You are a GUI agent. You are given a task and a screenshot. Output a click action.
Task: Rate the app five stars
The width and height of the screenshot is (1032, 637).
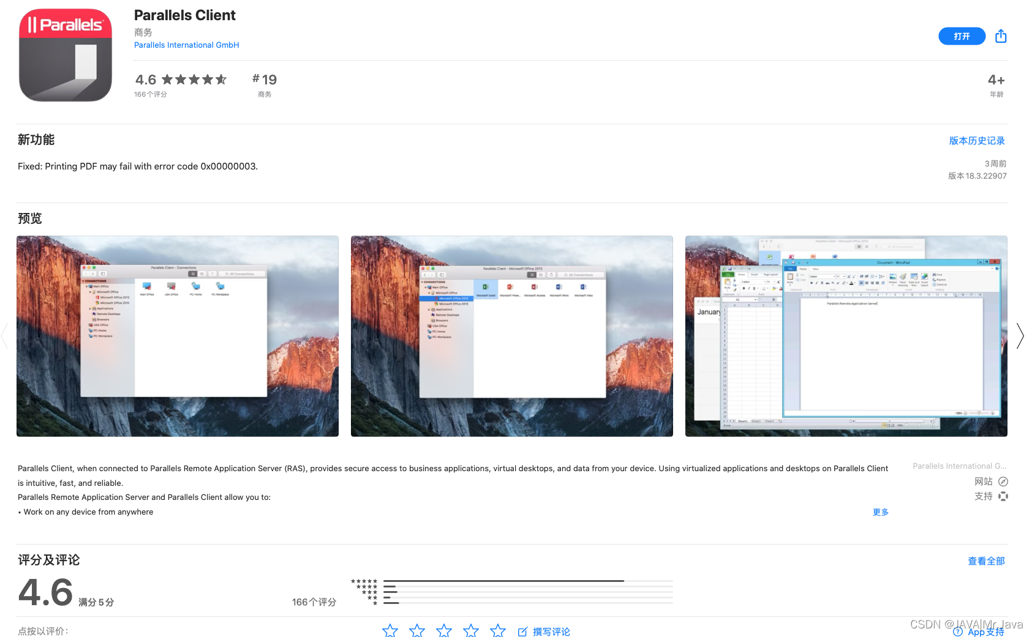point(497,630)
